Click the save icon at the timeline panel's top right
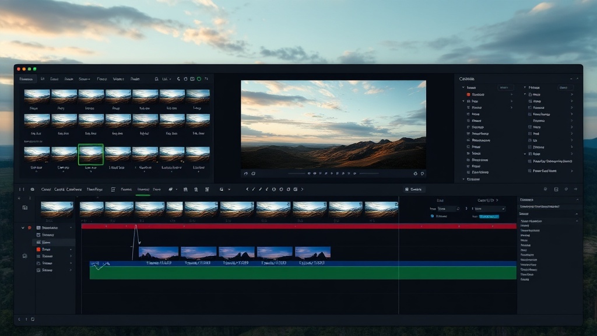This screenshot has width=597, height=336. [556, 190]
